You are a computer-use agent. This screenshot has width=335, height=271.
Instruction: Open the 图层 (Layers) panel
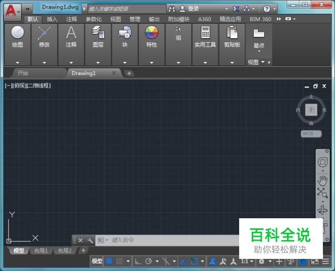[x=98, y=36]
